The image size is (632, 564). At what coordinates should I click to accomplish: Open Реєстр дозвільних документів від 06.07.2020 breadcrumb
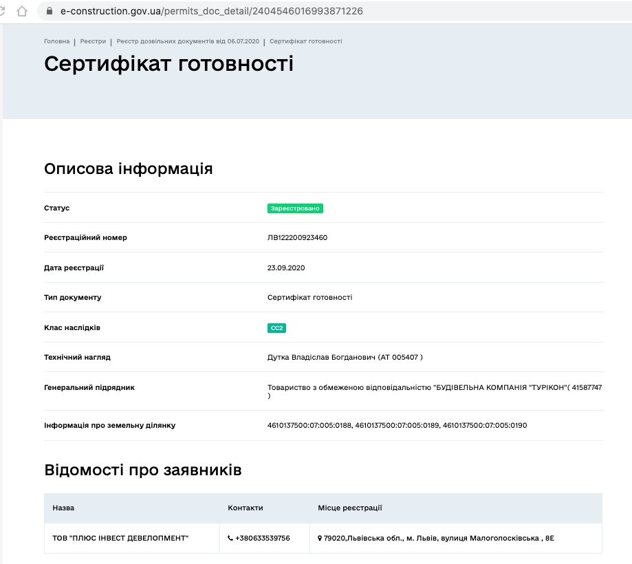[188, 41]
